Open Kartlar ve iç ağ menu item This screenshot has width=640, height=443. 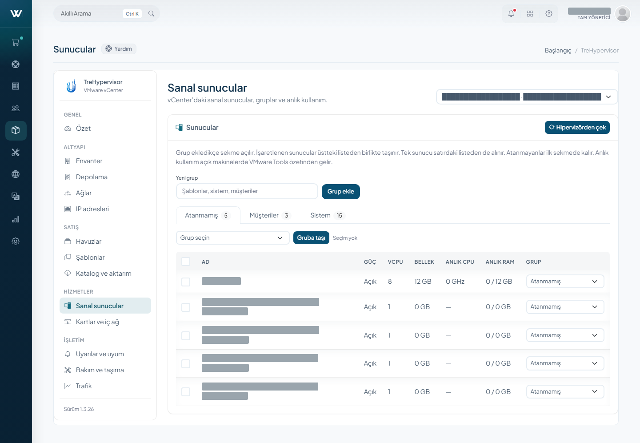click(105, 322)
